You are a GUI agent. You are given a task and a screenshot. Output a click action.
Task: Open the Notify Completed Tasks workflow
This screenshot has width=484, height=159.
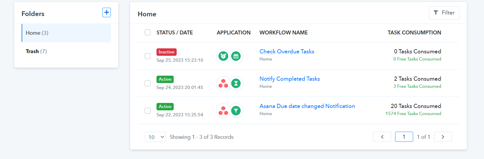(x=290, y=79)
